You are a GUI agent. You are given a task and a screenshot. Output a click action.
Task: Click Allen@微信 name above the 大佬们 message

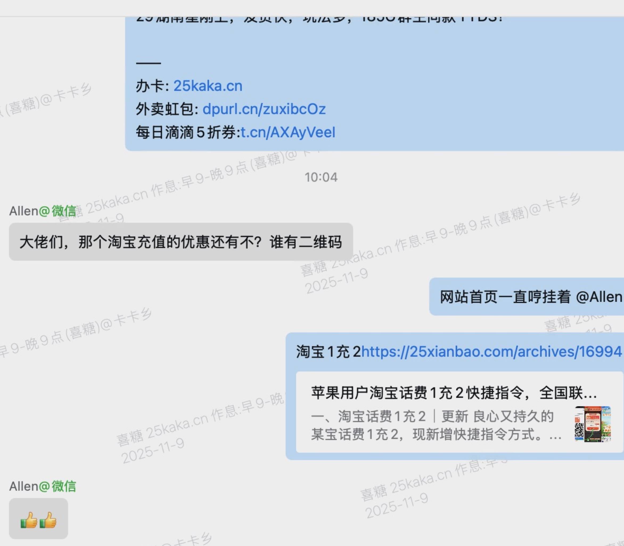[42, 211]
